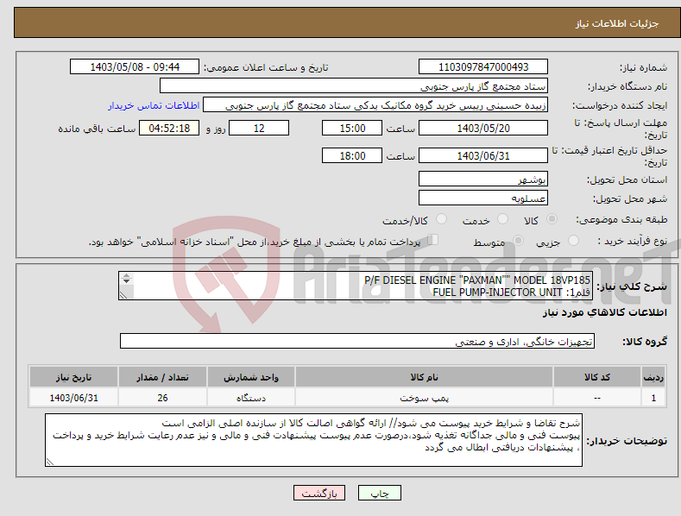Click response deadline date 1403/05/20
681x516 pixels.
point(483,128)
